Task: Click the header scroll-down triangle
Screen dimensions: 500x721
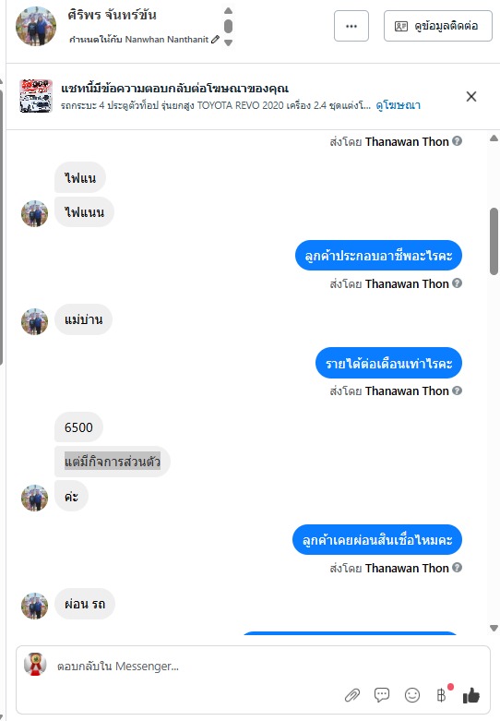Action: pyautogui.click(x=228, y=42)
